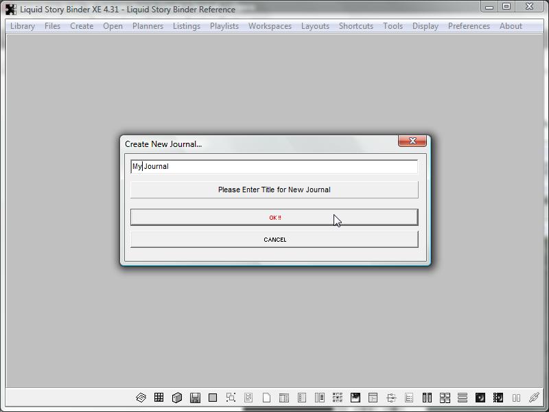Confirm journal creation with OK !! button
Image resolution: width=549 pixels, height=412 pixels.
point(274,218)
